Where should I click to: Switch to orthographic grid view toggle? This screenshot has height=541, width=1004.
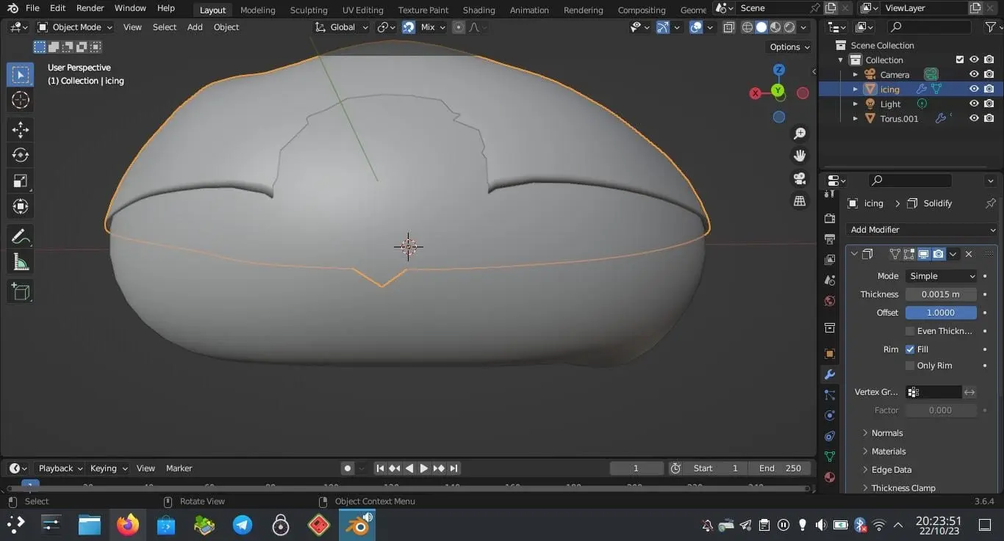800,200
